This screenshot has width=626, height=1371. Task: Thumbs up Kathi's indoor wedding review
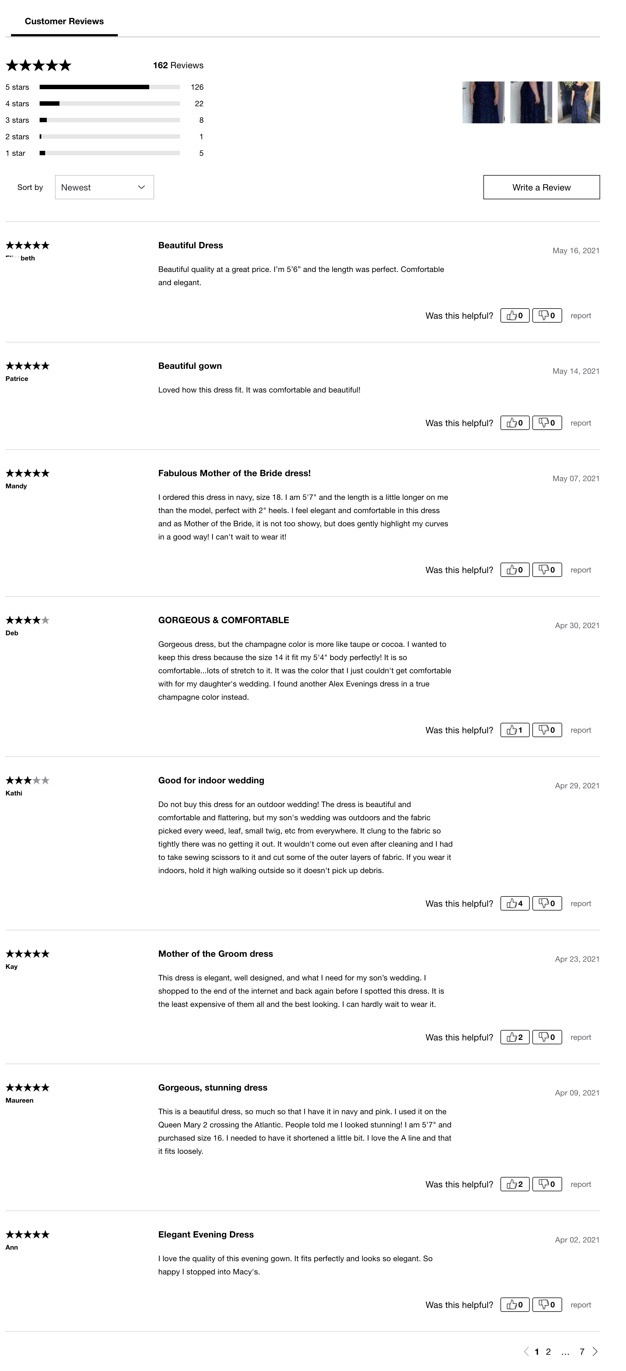click(x=515, y=904)
